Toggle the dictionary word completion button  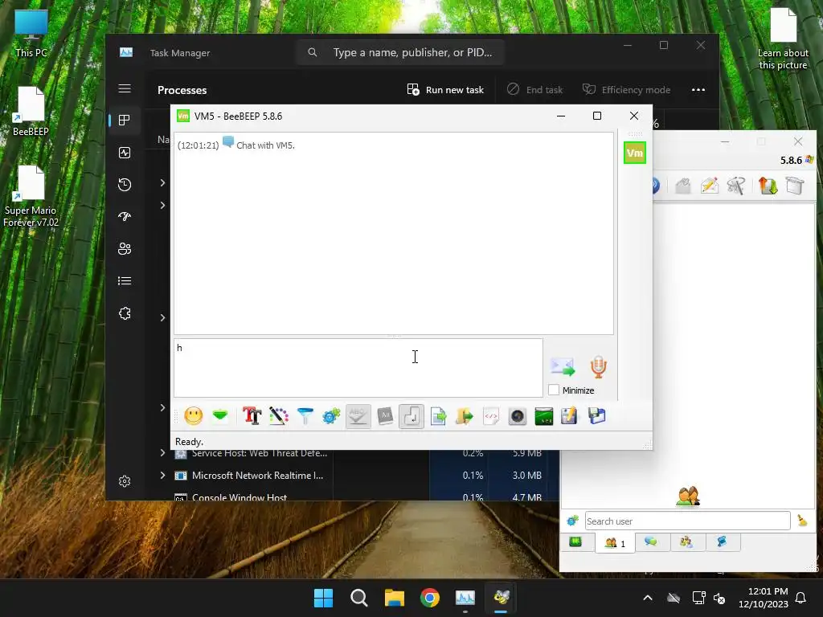pos(385,417)
